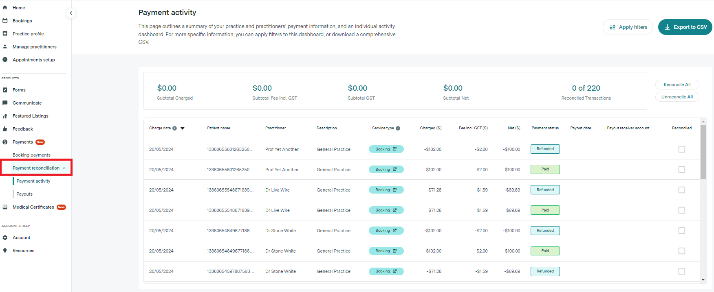This screenshot has height=292, width=714.
Task: Tick Reconciled checkbox for $71.28 Dr Live Wire Paid row
Action: [x=681, y=210]
